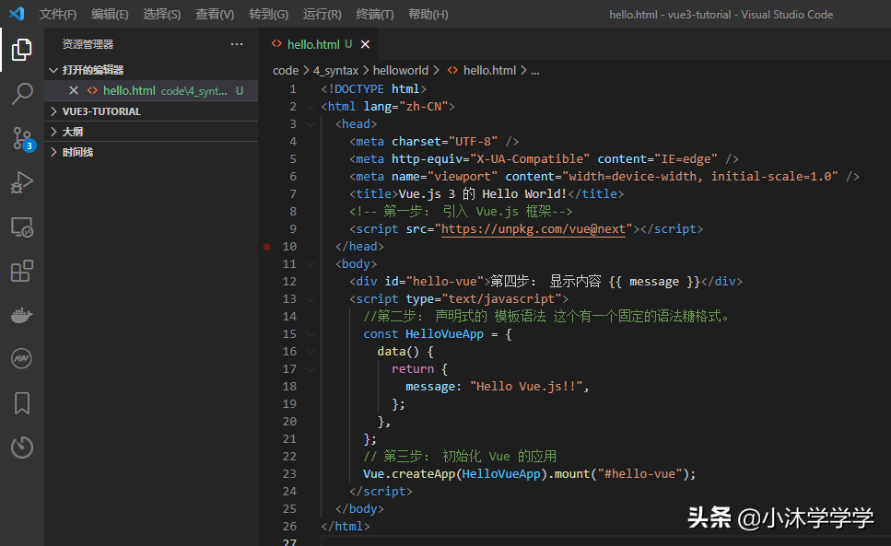Open the Run and Debug view
Image resolution: width=891 pixels, height=546 pixels.
[21, 182]
